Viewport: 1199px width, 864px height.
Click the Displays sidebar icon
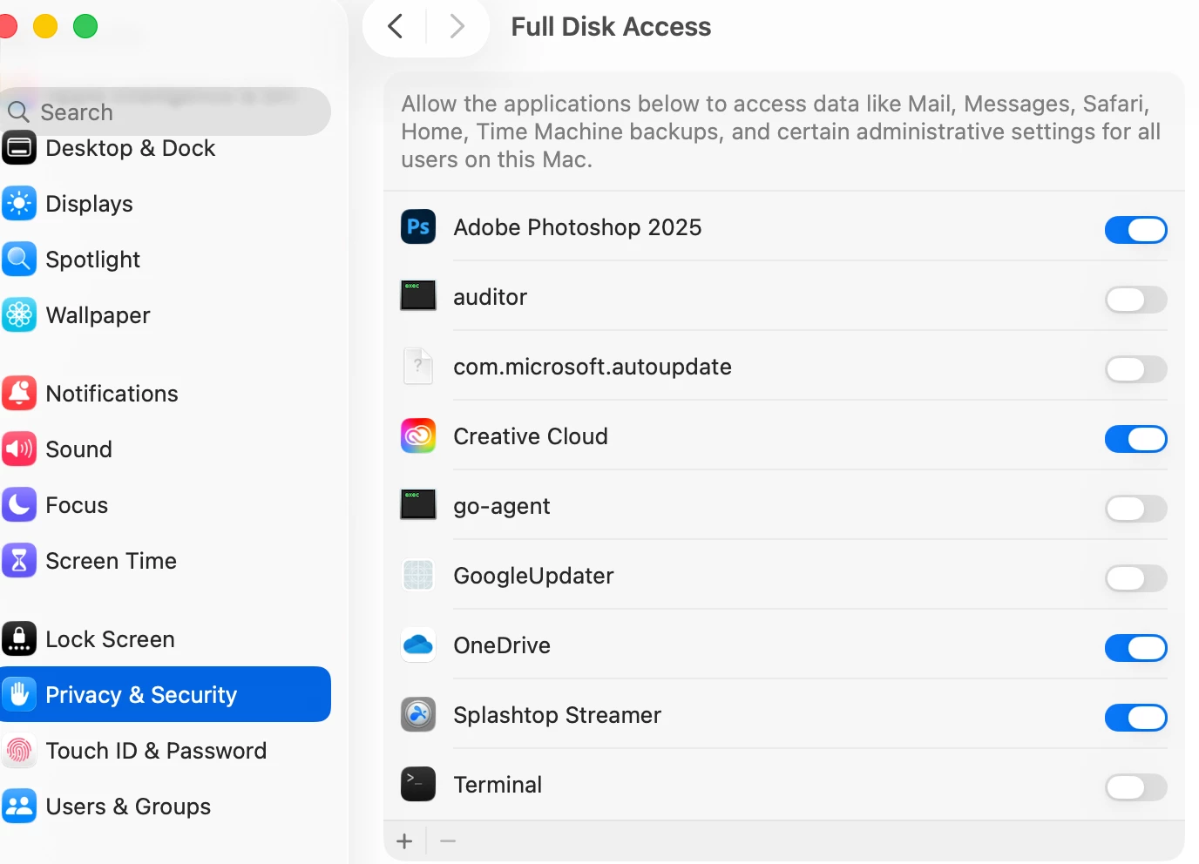coord(19,204)
